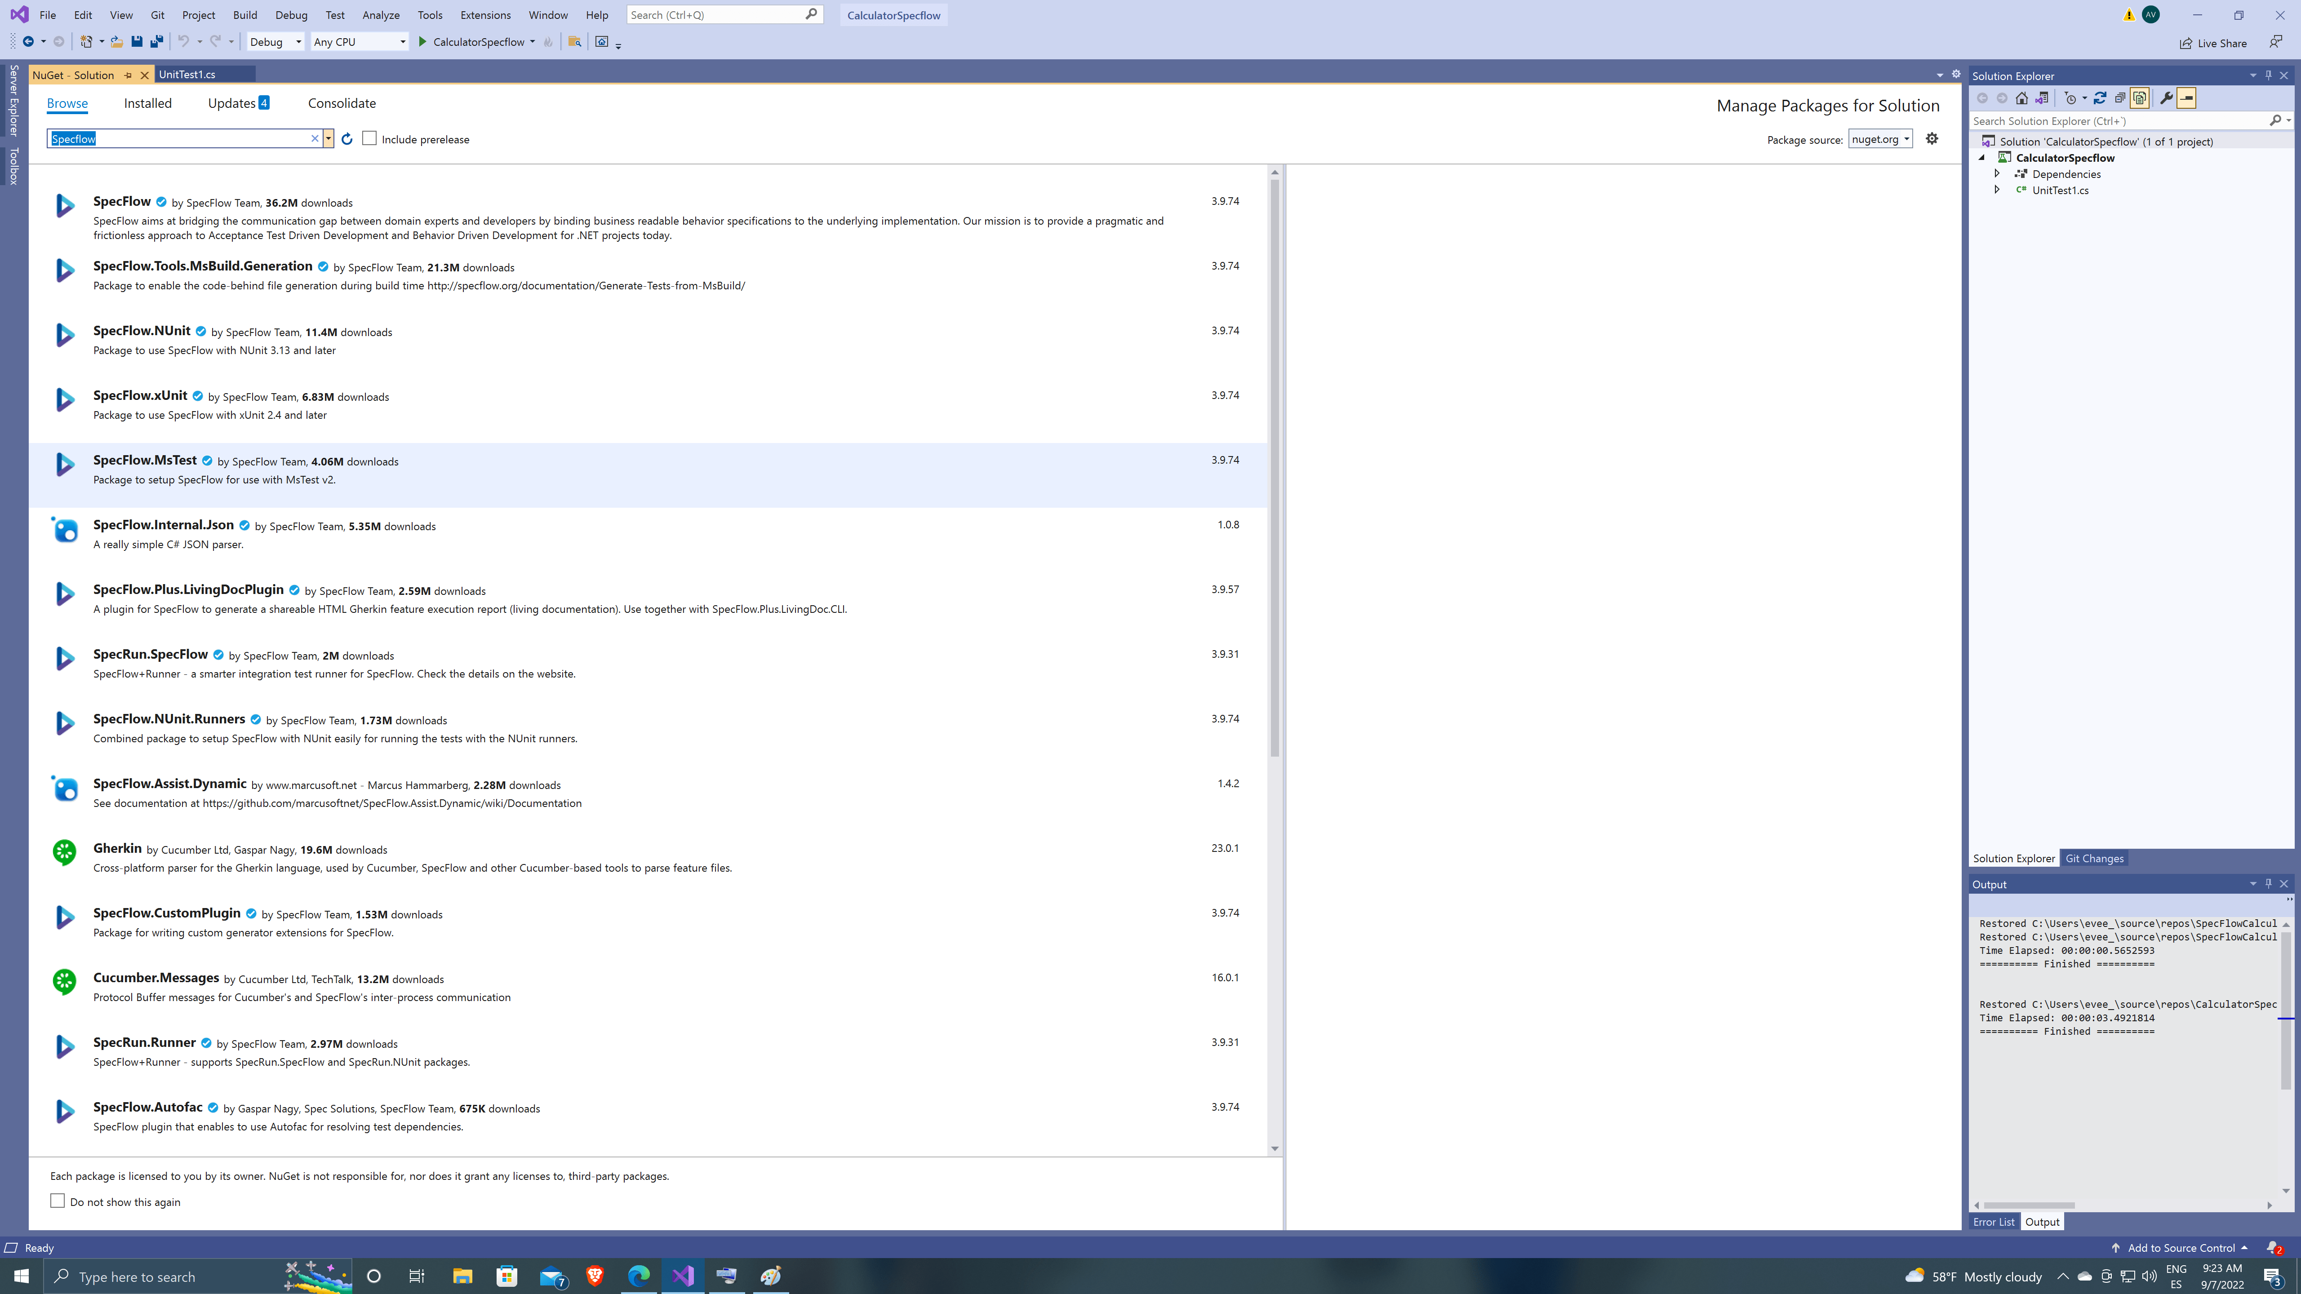Click the Save All toolbar icon

click(x=156, y=42)
